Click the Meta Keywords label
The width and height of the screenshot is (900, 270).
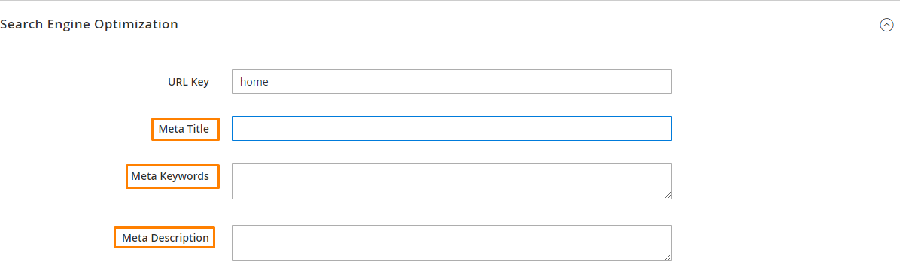170,176
